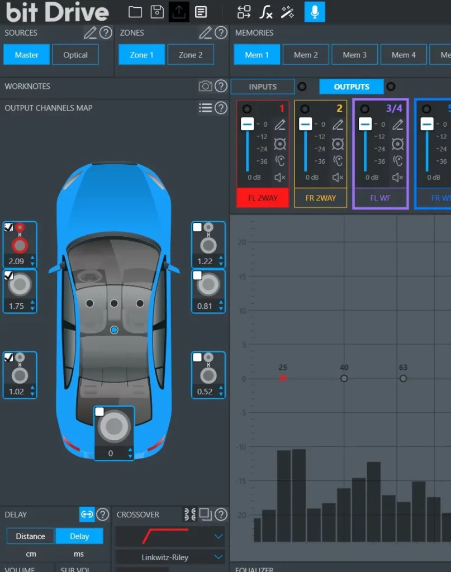This screenshot has height=572, width=451.
Task: Open a project via the folder icon
Action: (135, 12)
